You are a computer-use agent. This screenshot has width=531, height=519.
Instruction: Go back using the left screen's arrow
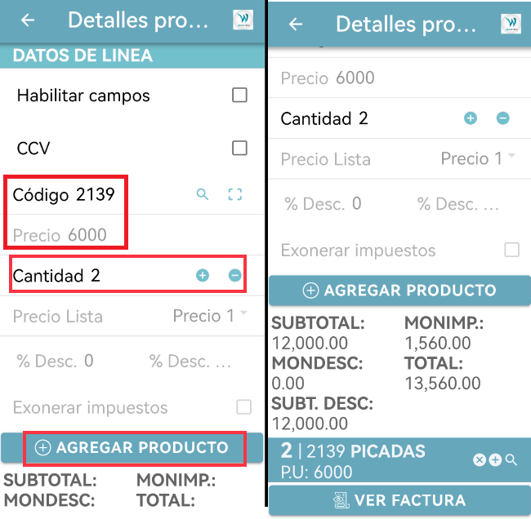point(28,20)
